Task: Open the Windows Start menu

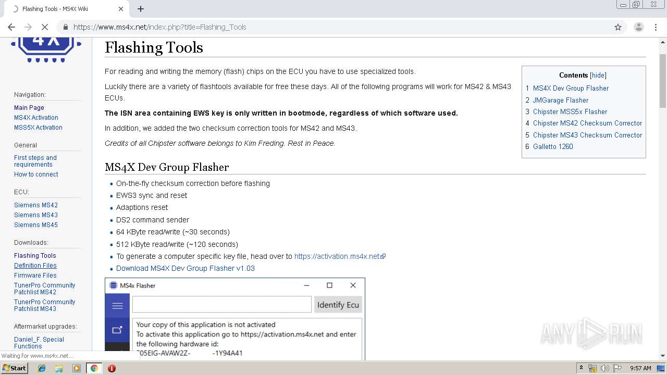Action: coord(15,368)
